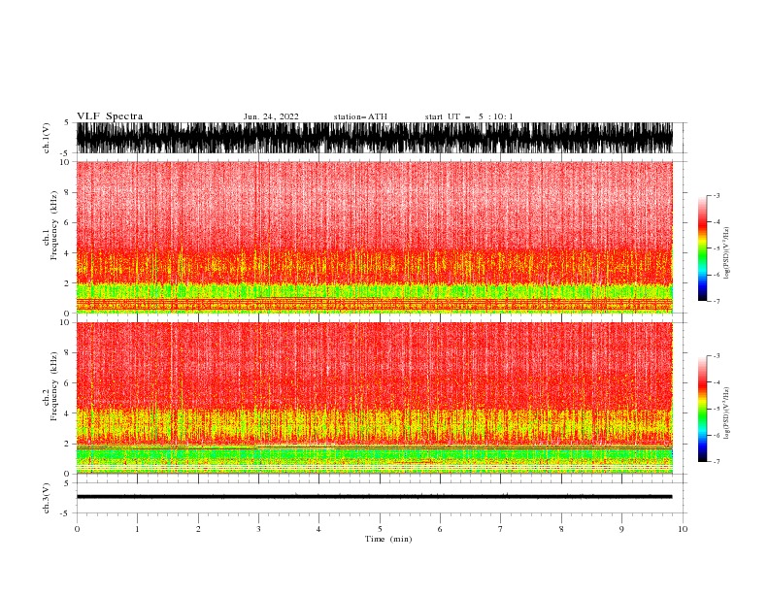Click the "9" tick on the Time axis
Screen dimensions: 769x594
[x=621, y=529]
